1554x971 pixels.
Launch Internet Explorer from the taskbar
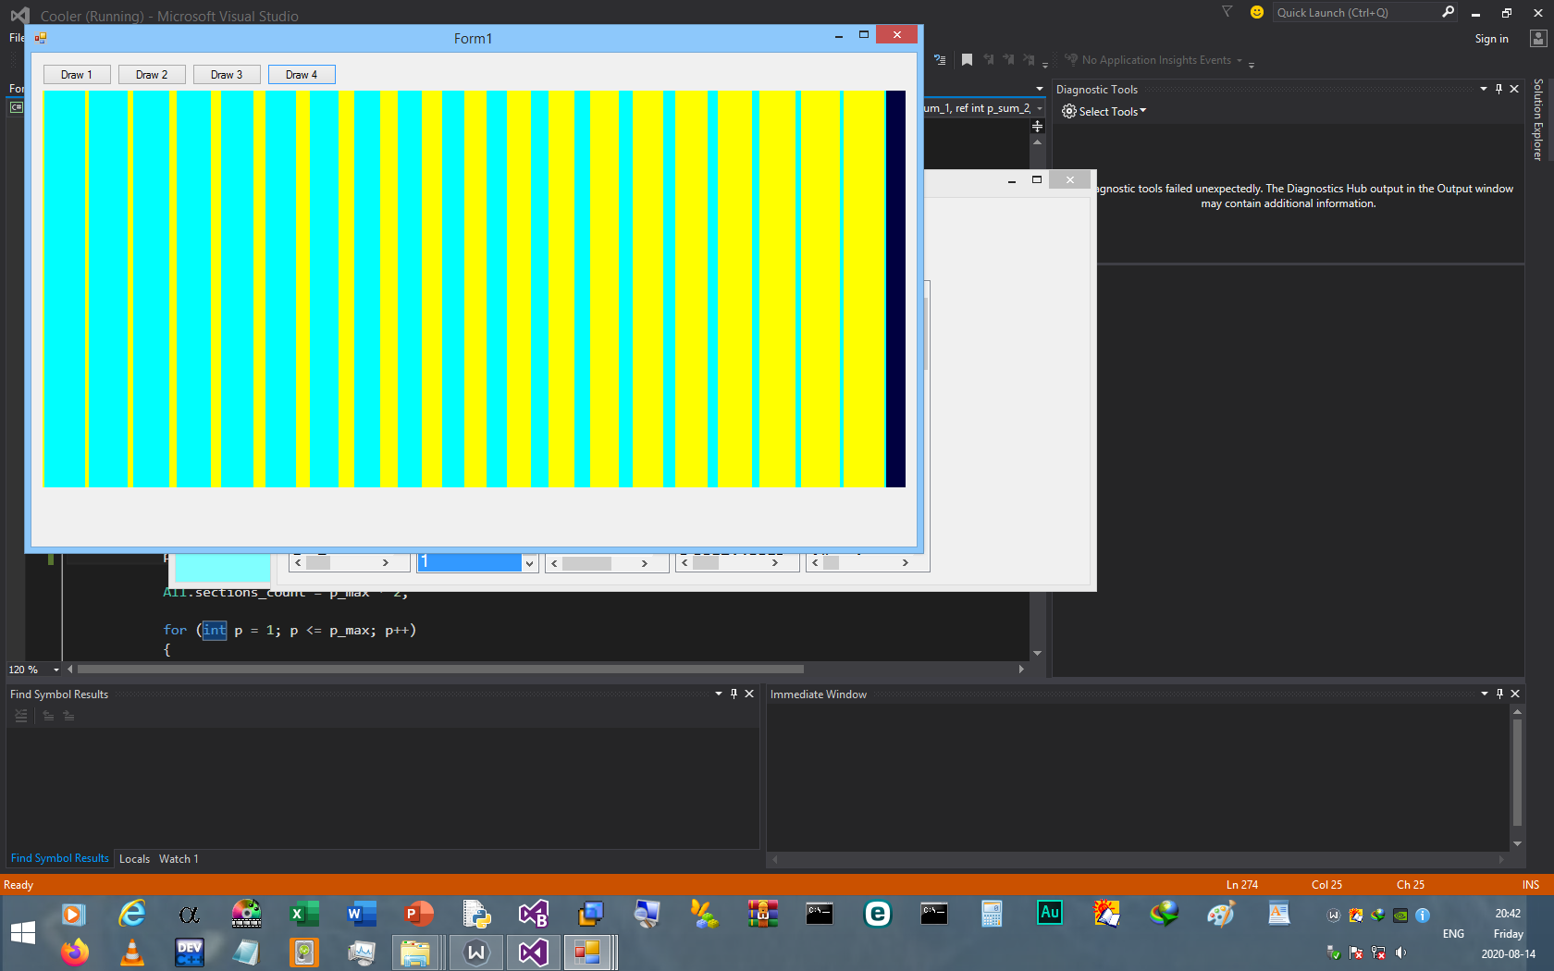[132, 914]
